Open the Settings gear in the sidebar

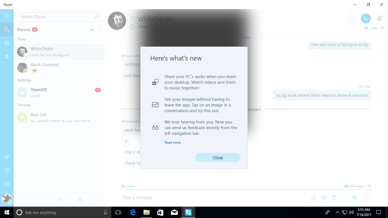pyautogui.click(x=7, y=184)
